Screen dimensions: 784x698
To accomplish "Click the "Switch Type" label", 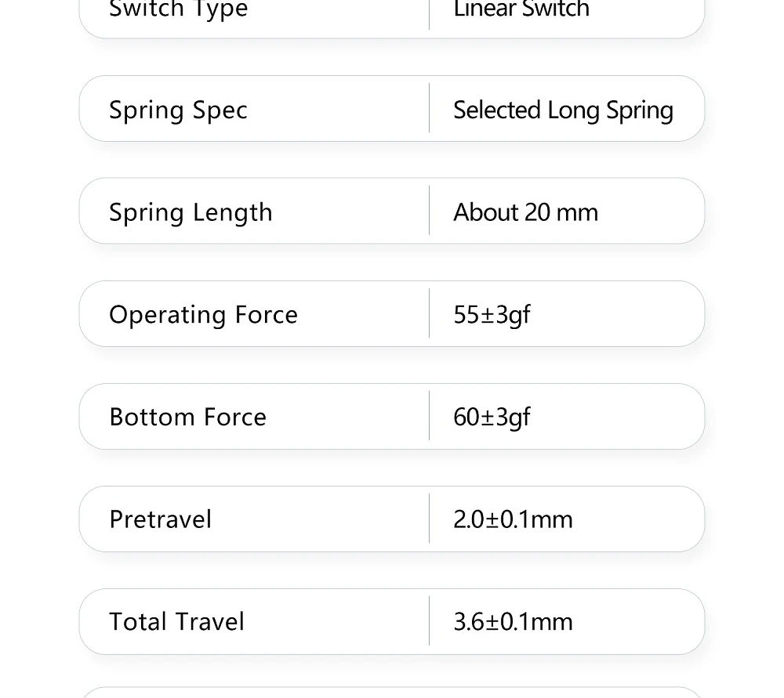I will (x=178, y=9).
